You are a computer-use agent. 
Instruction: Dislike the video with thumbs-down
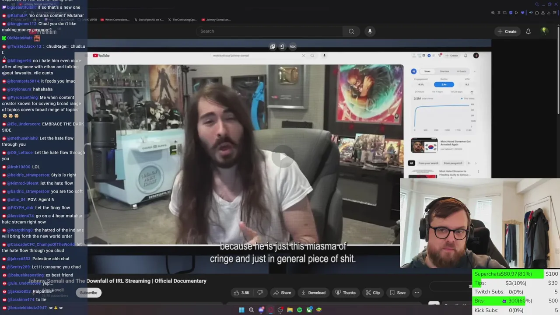tap(260, 293)
